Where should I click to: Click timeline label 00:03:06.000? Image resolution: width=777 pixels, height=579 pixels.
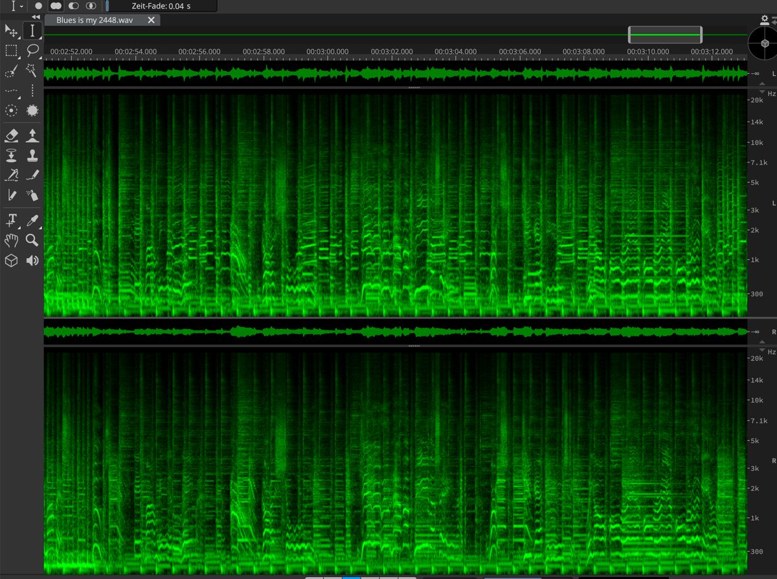(520, 52)
